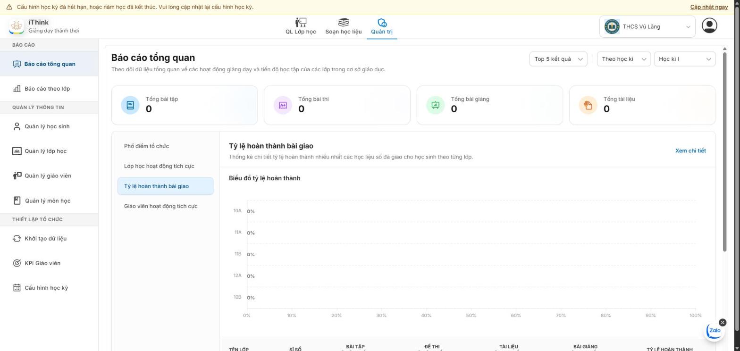Click the Cập nhật ngay link
Image resolution: width=740 pixels, height=351 pixels.
[709, 7]
